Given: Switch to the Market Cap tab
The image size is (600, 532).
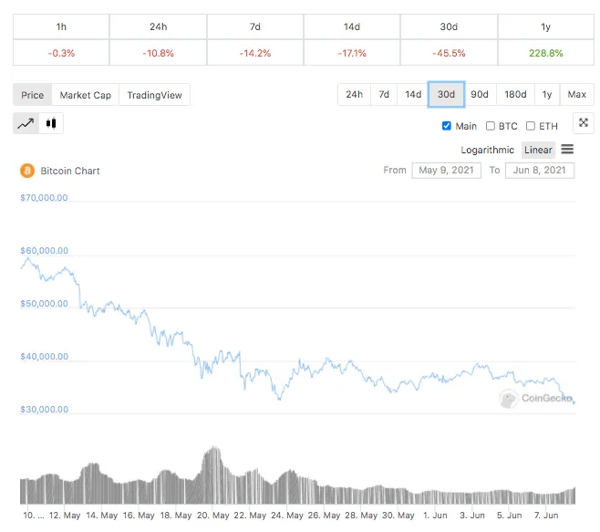Looking at the screenshot, I should point(86,95).
